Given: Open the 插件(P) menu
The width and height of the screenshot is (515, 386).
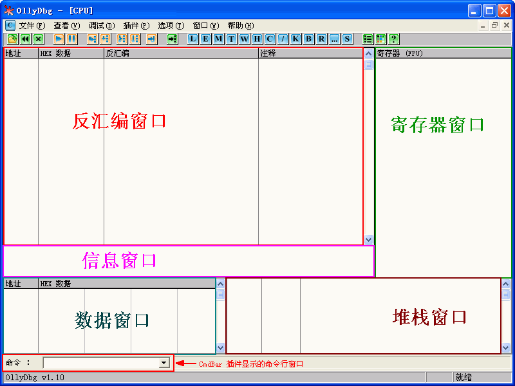Looking at the screenshot, I should pos(136,26).
